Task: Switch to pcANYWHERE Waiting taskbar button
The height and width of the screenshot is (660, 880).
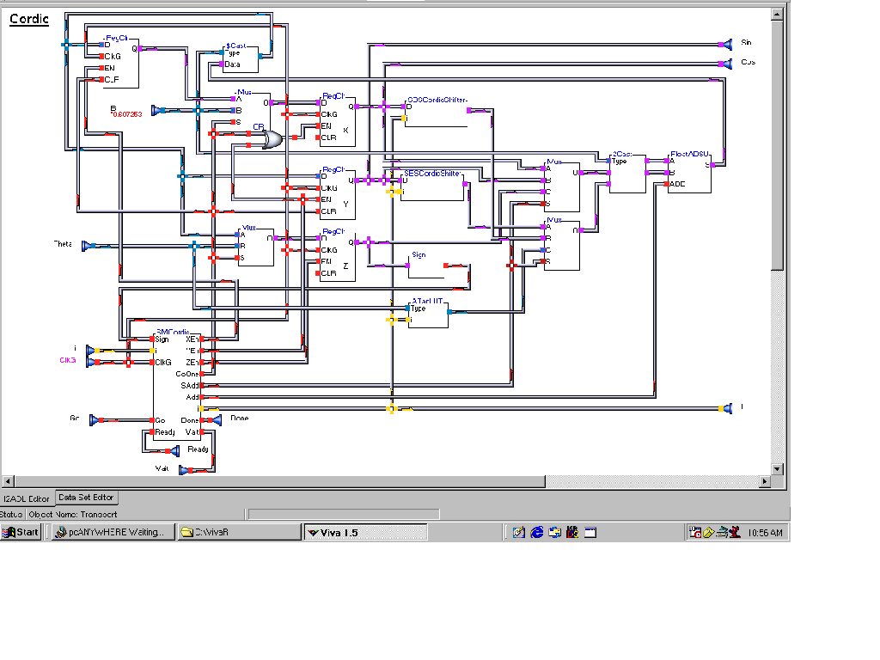Action: [x=112, y=533]
